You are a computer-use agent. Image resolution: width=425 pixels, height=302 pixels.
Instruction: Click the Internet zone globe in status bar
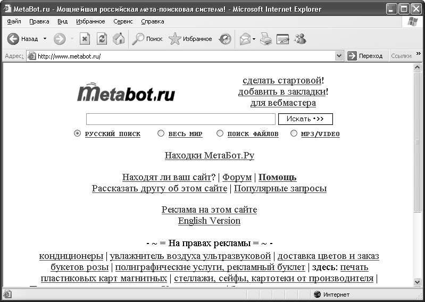pos(317,295)
